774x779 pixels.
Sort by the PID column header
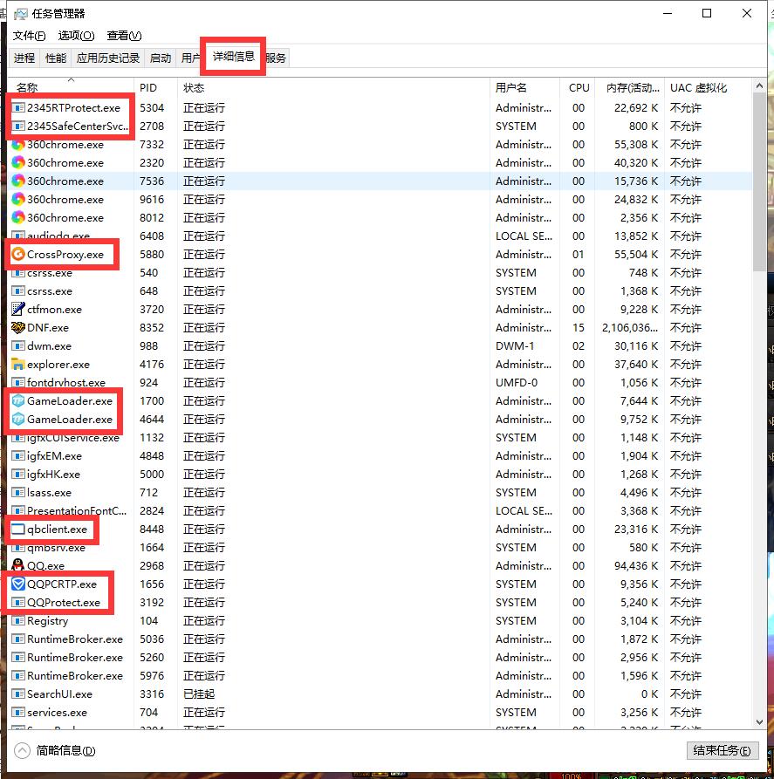click(155, 88)
